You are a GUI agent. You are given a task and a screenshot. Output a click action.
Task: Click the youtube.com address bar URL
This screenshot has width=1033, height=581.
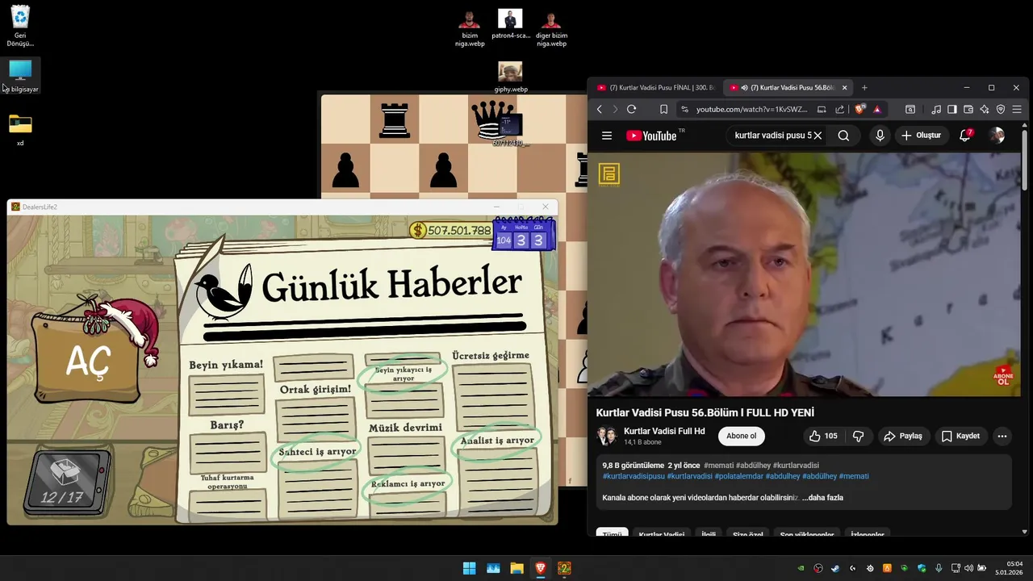751,109
